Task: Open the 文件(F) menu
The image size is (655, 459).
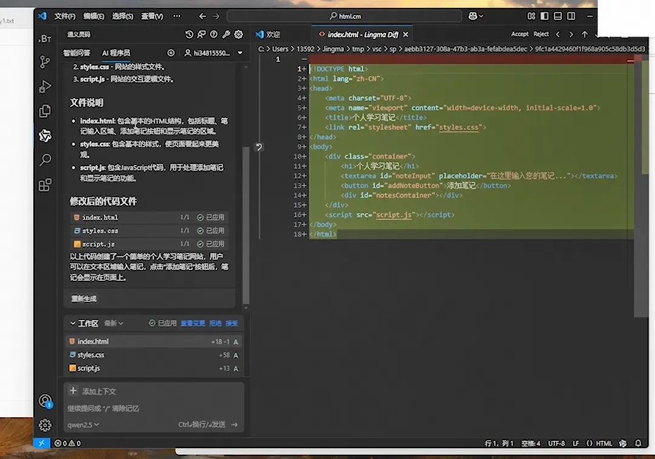Action: [65, 16]
